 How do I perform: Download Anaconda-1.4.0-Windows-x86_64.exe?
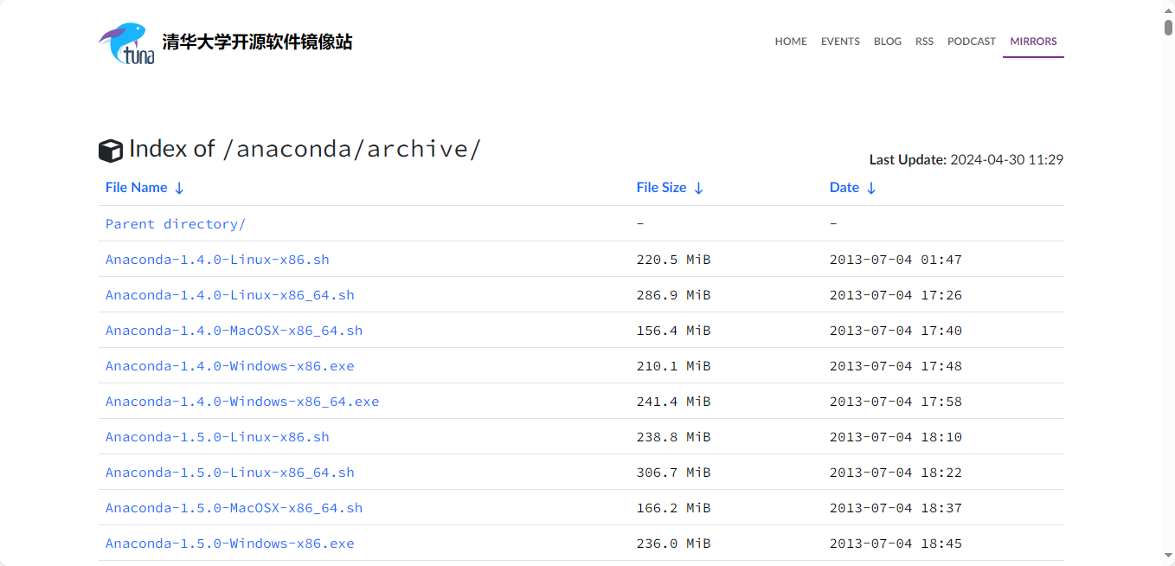(x=242, y=402)
